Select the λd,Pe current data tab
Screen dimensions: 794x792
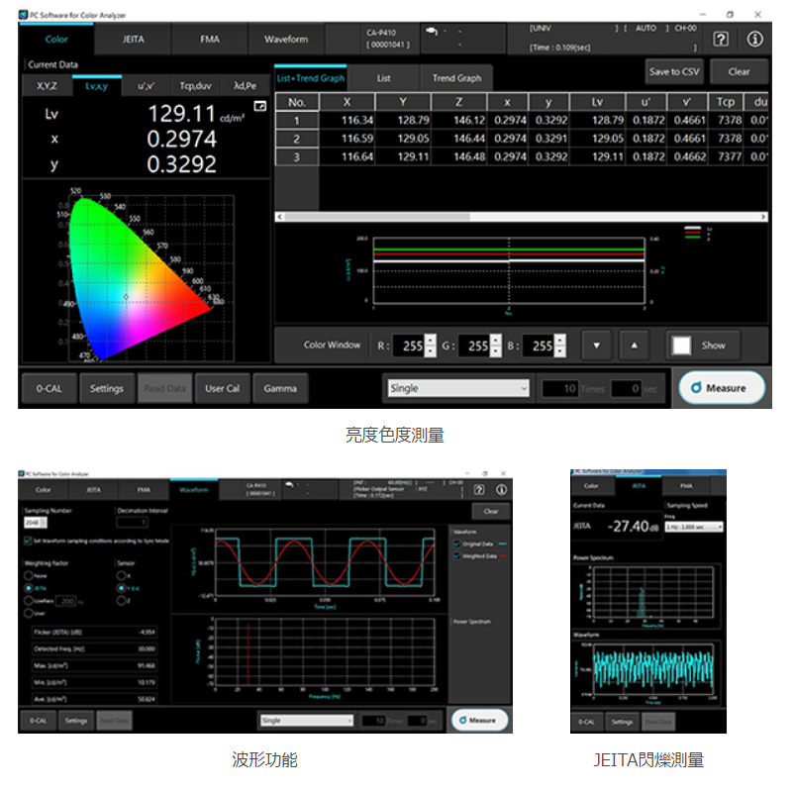[x=246, y=86]
